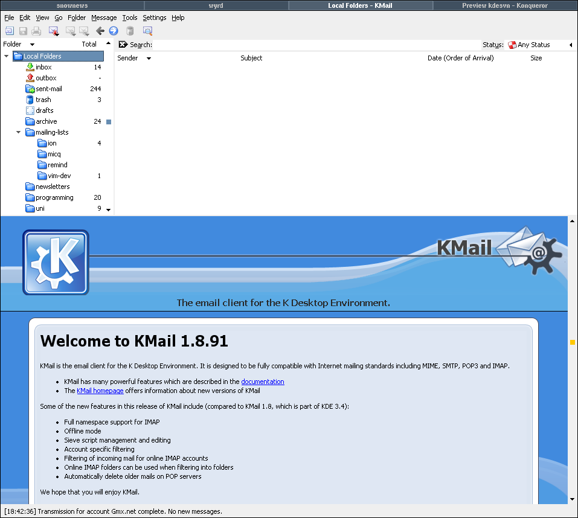Open the trash folder in folder tree

(43, 100)
